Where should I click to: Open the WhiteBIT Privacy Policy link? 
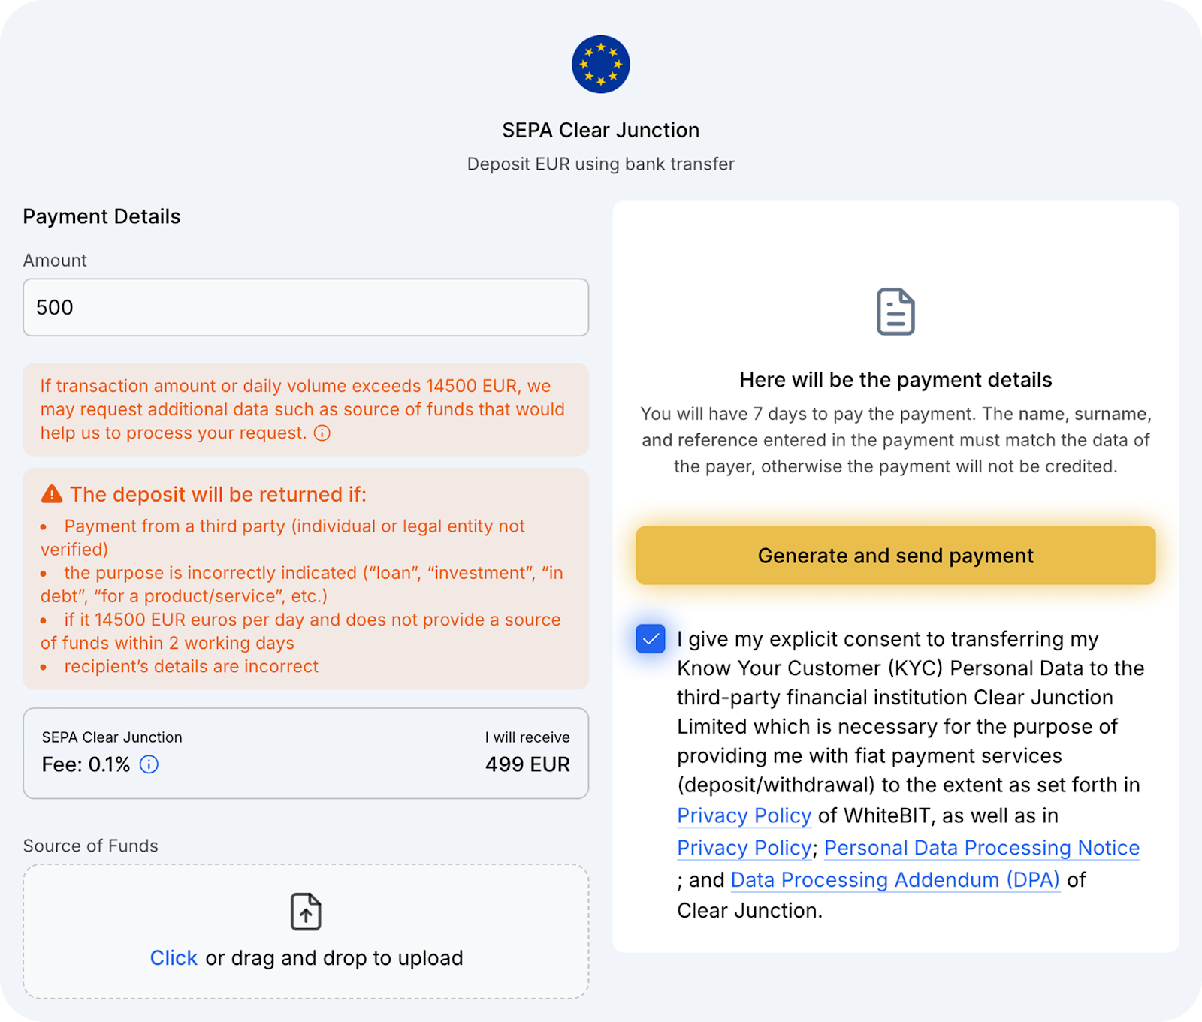click(744, 815)
